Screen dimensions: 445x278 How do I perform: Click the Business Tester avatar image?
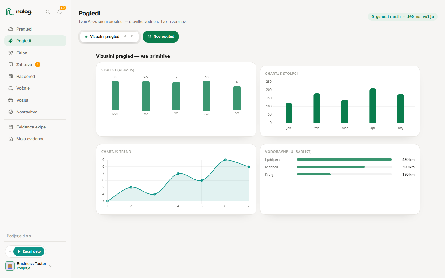point(10,266)
